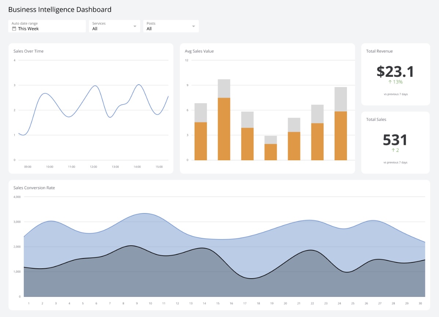
Task: Select the Sales Conversion Rate chart title
Action: (34, 187)
